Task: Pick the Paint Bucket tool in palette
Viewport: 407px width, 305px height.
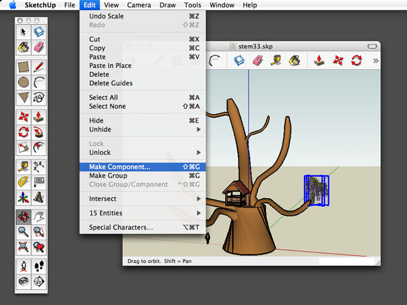Action: (x=24, y=47)
